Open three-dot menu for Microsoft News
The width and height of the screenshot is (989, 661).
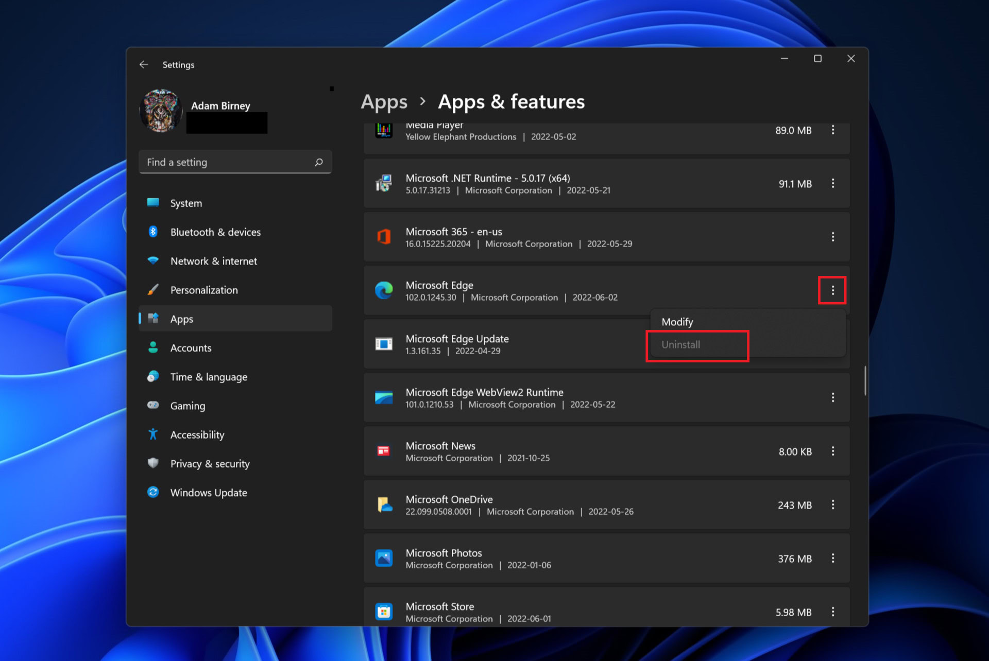click(x=833, y=451)
